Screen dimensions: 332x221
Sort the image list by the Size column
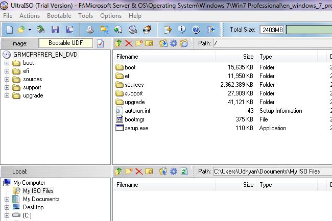pyautogui.click(x=235, y=57)
